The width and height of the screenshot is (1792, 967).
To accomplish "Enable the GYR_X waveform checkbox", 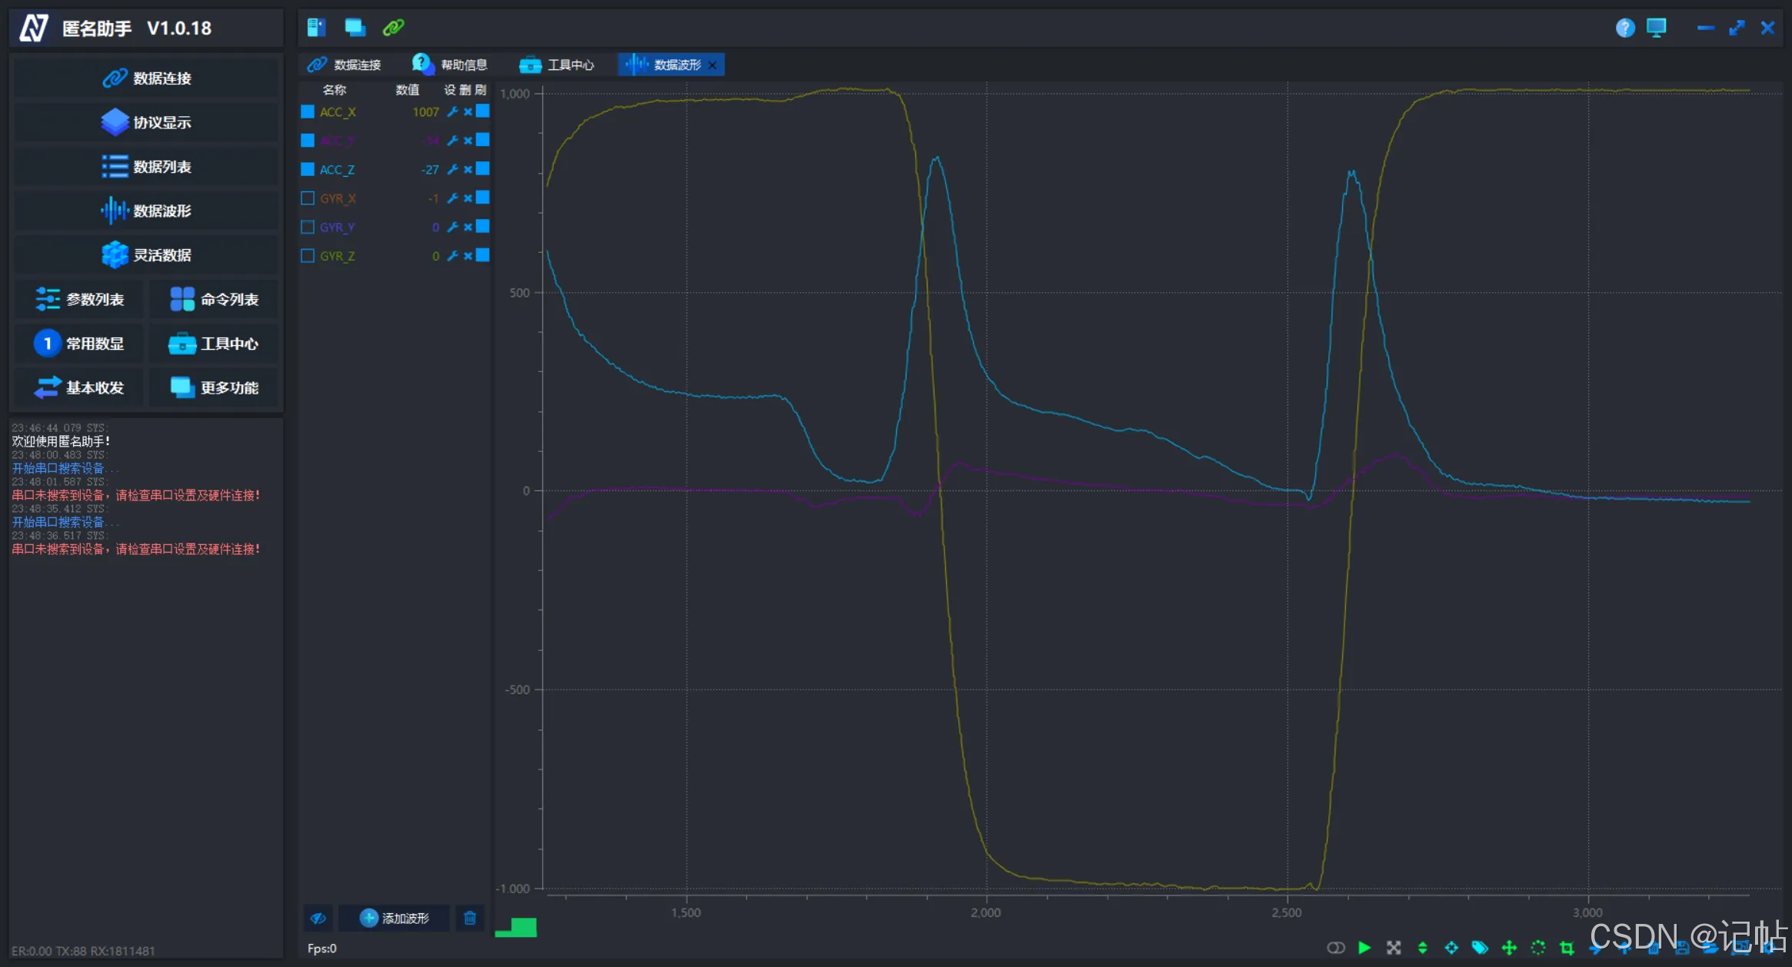I will coord(308,198).
